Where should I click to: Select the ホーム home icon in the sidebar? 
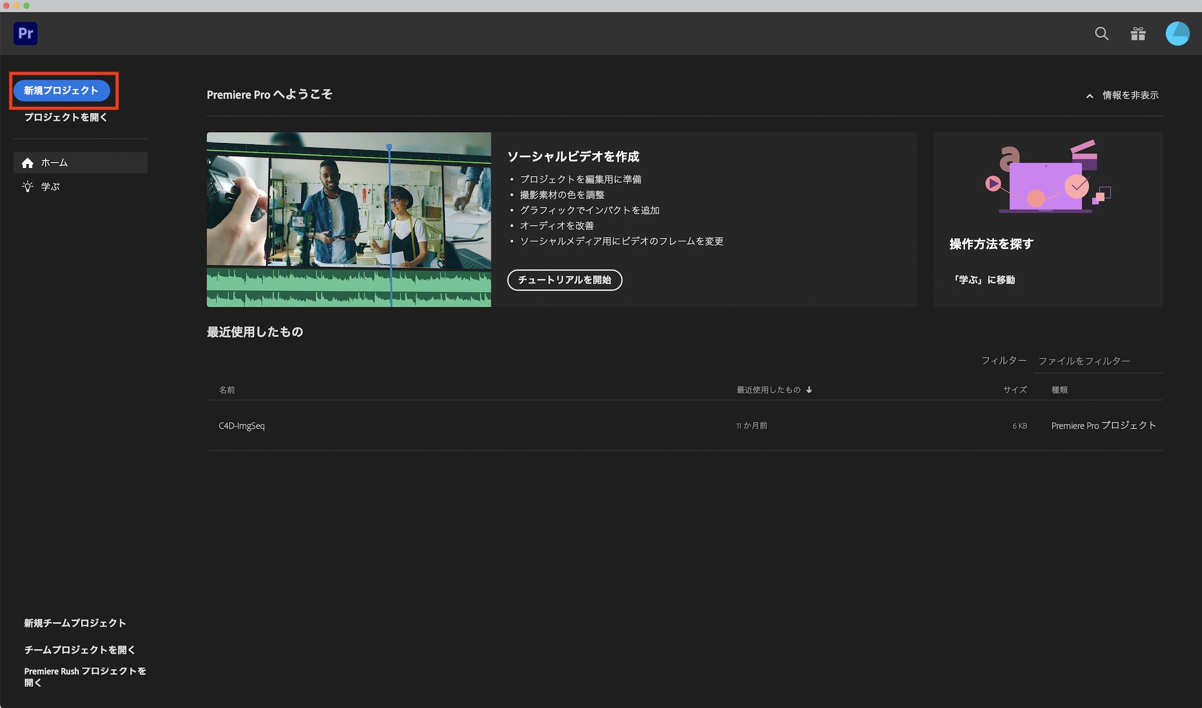(x=28, y=162)
